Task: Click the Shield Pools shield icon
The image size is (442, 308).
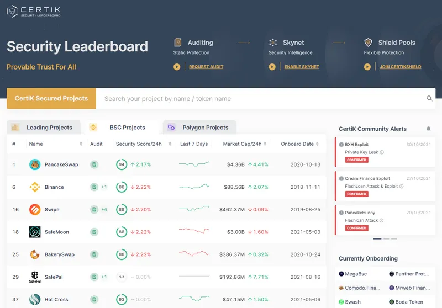Action: pyautogui.click(x=368, y=43)
